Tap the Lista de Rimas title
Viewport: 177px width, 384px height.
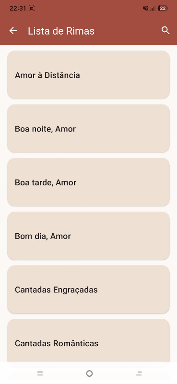pyautogui.click(x=61, y=31)
